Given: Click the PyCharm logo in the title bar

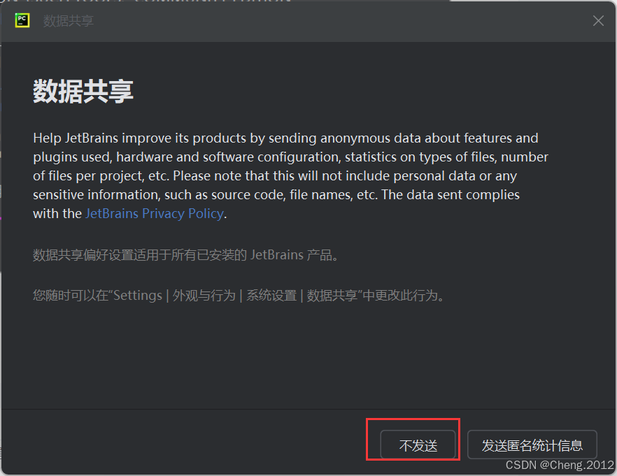Looking at the screenshot, I should click(21, 21).
